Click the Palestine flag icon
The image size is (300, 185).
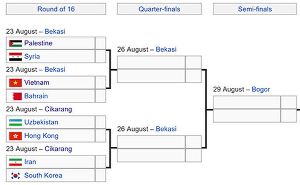[x=15, y=43]
